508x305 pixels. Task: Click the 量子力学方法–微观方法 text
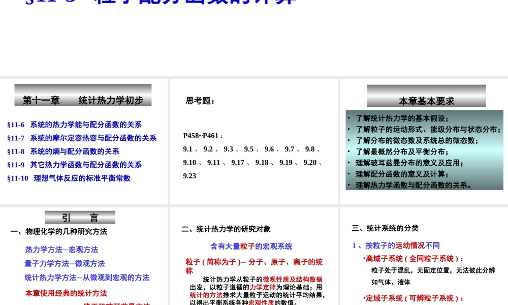point(64,263)
